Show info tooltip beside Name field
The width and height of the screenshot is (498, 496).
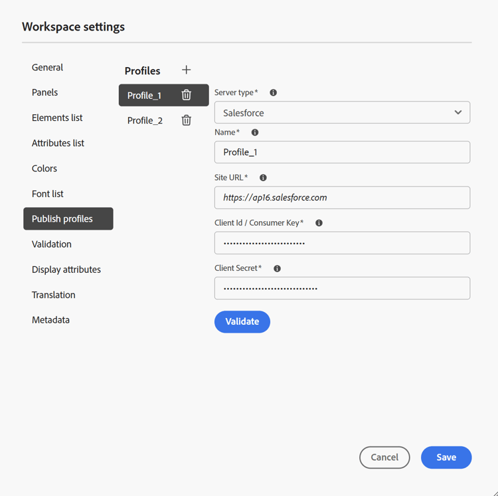(255, 132)
